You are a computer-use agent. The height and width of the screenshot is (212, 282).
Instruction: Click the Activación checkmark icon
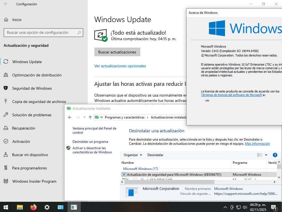coord(6,141)
